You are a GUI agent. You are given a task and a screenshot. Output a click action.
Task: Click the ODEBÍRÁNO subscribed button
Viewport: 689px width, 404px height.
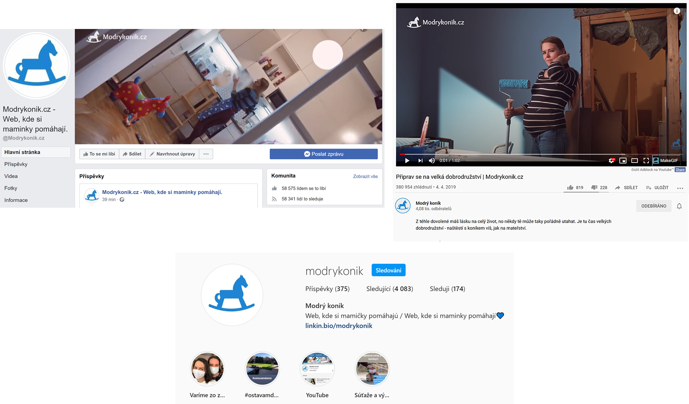pyautogui.click(x=654, y=206)
